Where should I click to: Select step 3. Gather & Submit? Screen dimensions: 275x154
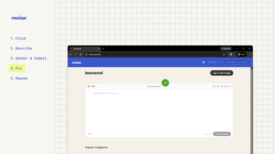tap(28, 58)
